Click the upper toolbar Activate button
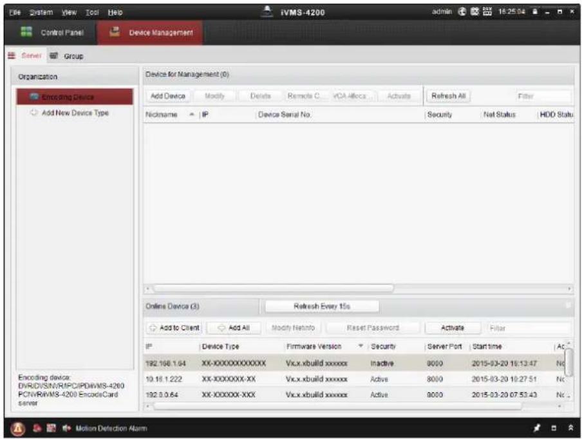This screenshot has height=439, width=582. (x=399, y=96)
